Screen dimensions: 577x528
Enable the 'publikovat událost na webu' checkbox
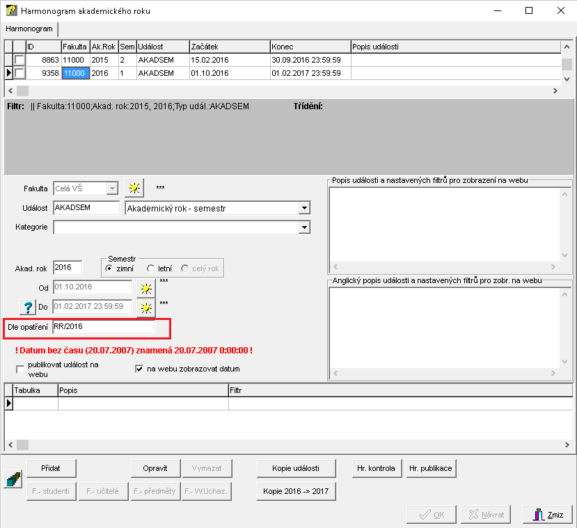tap(19, 369)
